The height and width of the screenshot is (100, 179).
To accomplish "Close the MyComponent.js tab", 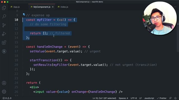I will [53, 7].
